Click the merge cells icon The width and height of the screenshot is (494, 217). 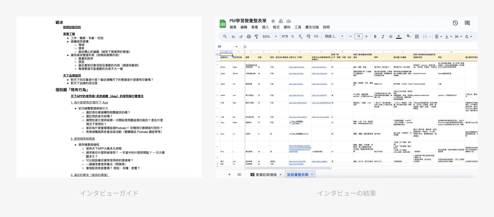[x=425, y=36]
